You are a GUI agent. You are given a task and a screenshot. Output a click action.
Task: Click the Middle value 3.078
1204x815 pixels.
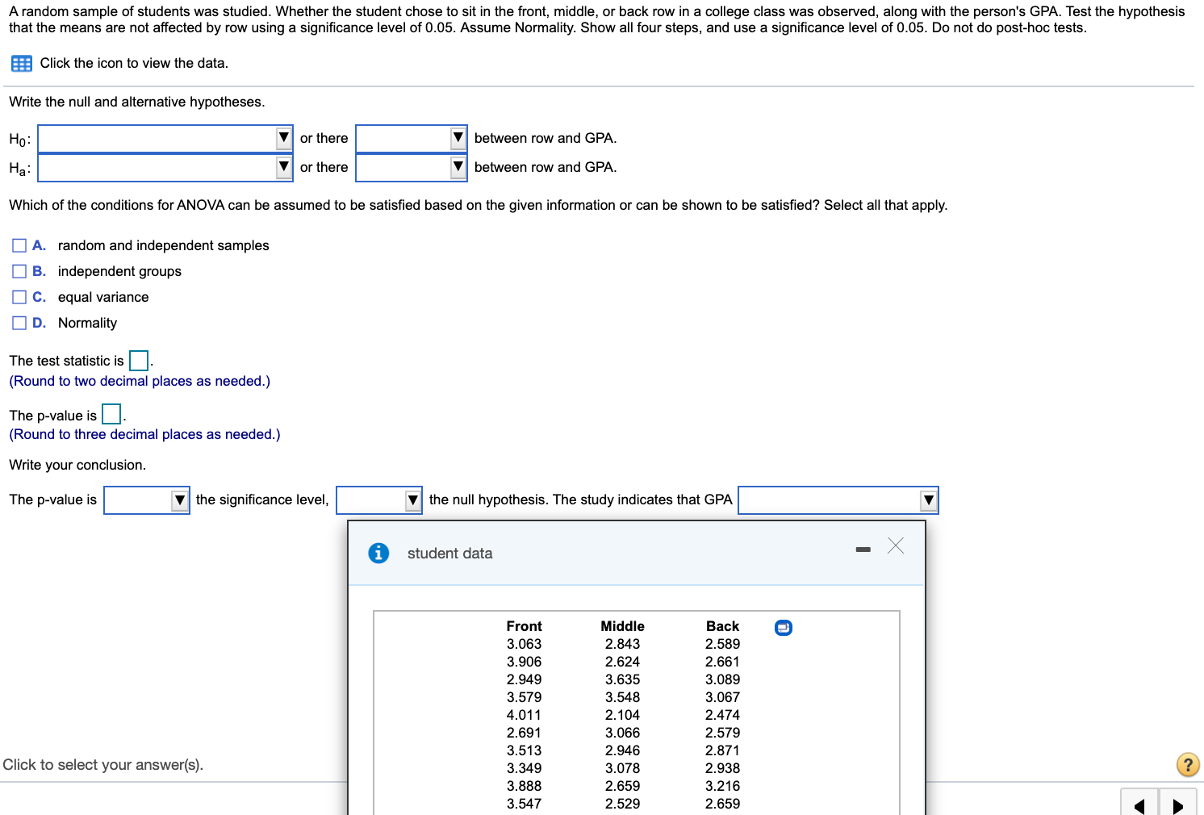(622, 768)
